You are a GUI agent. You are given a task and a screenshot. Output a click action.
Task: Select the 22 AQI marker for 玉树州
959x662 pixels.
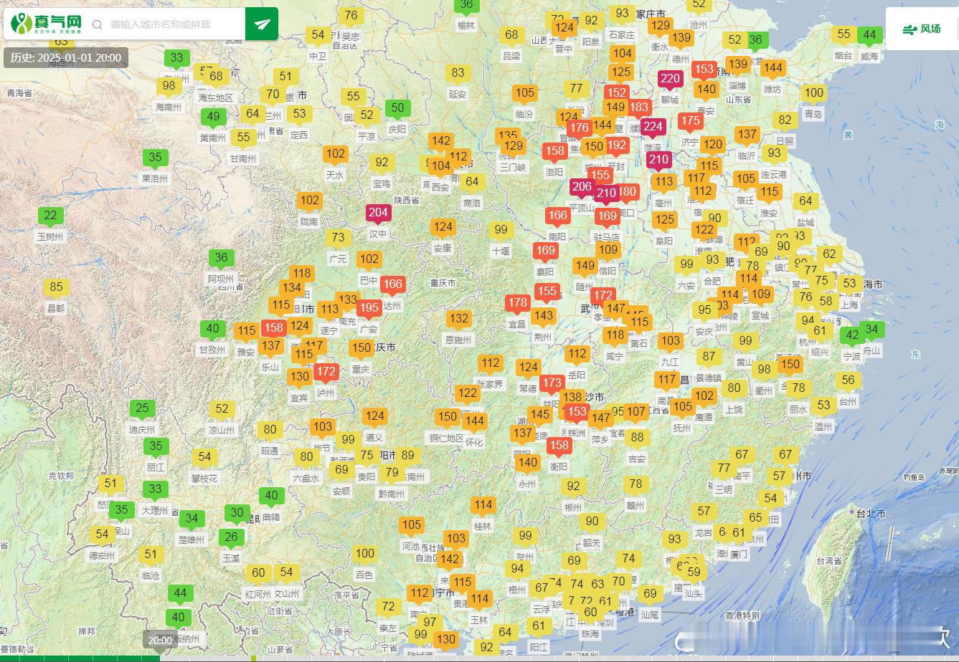pos(50,216)
